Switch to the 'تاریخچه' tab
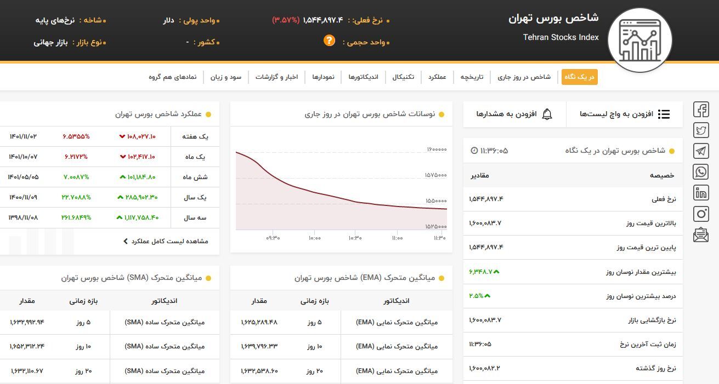 point(472,77)
